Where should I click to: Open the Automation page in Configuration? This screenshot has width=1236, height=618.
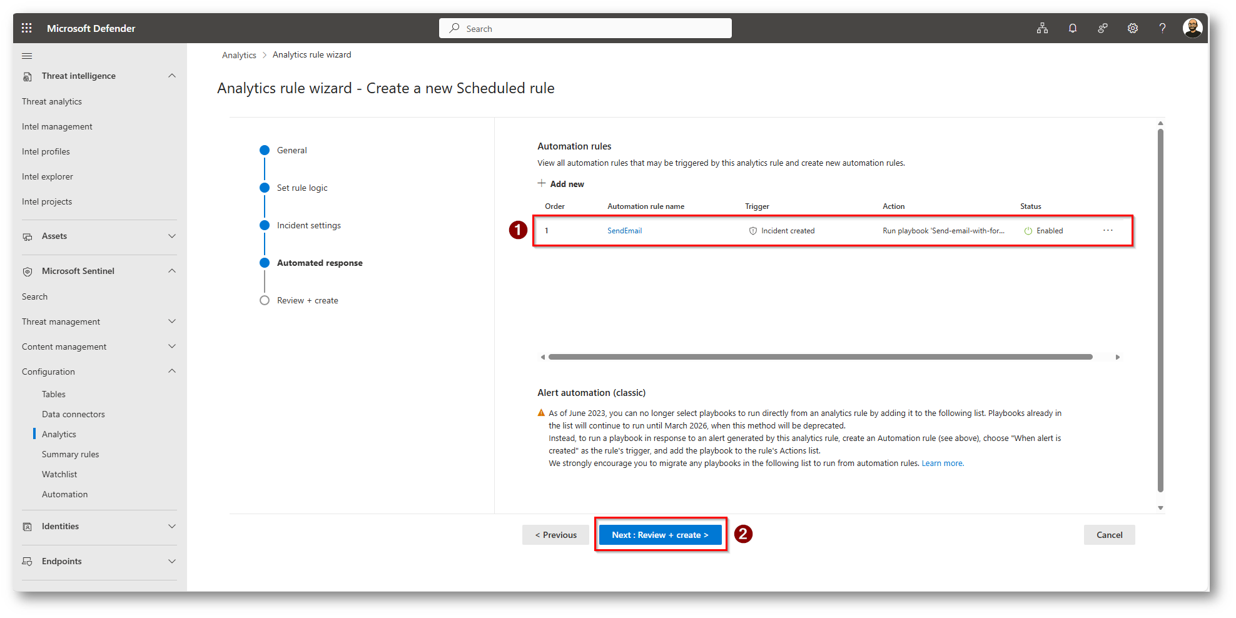(64, 494)
